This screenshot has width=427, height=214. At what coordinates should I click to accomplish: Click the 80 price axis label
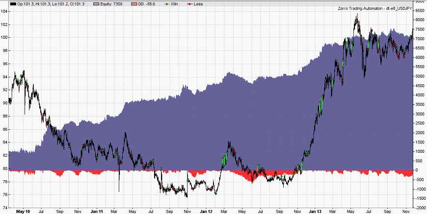click(4, 168)
